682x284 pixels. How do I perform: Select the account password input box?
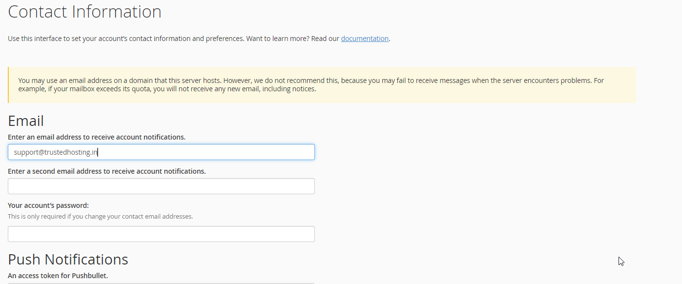click(x=161, y=234)
